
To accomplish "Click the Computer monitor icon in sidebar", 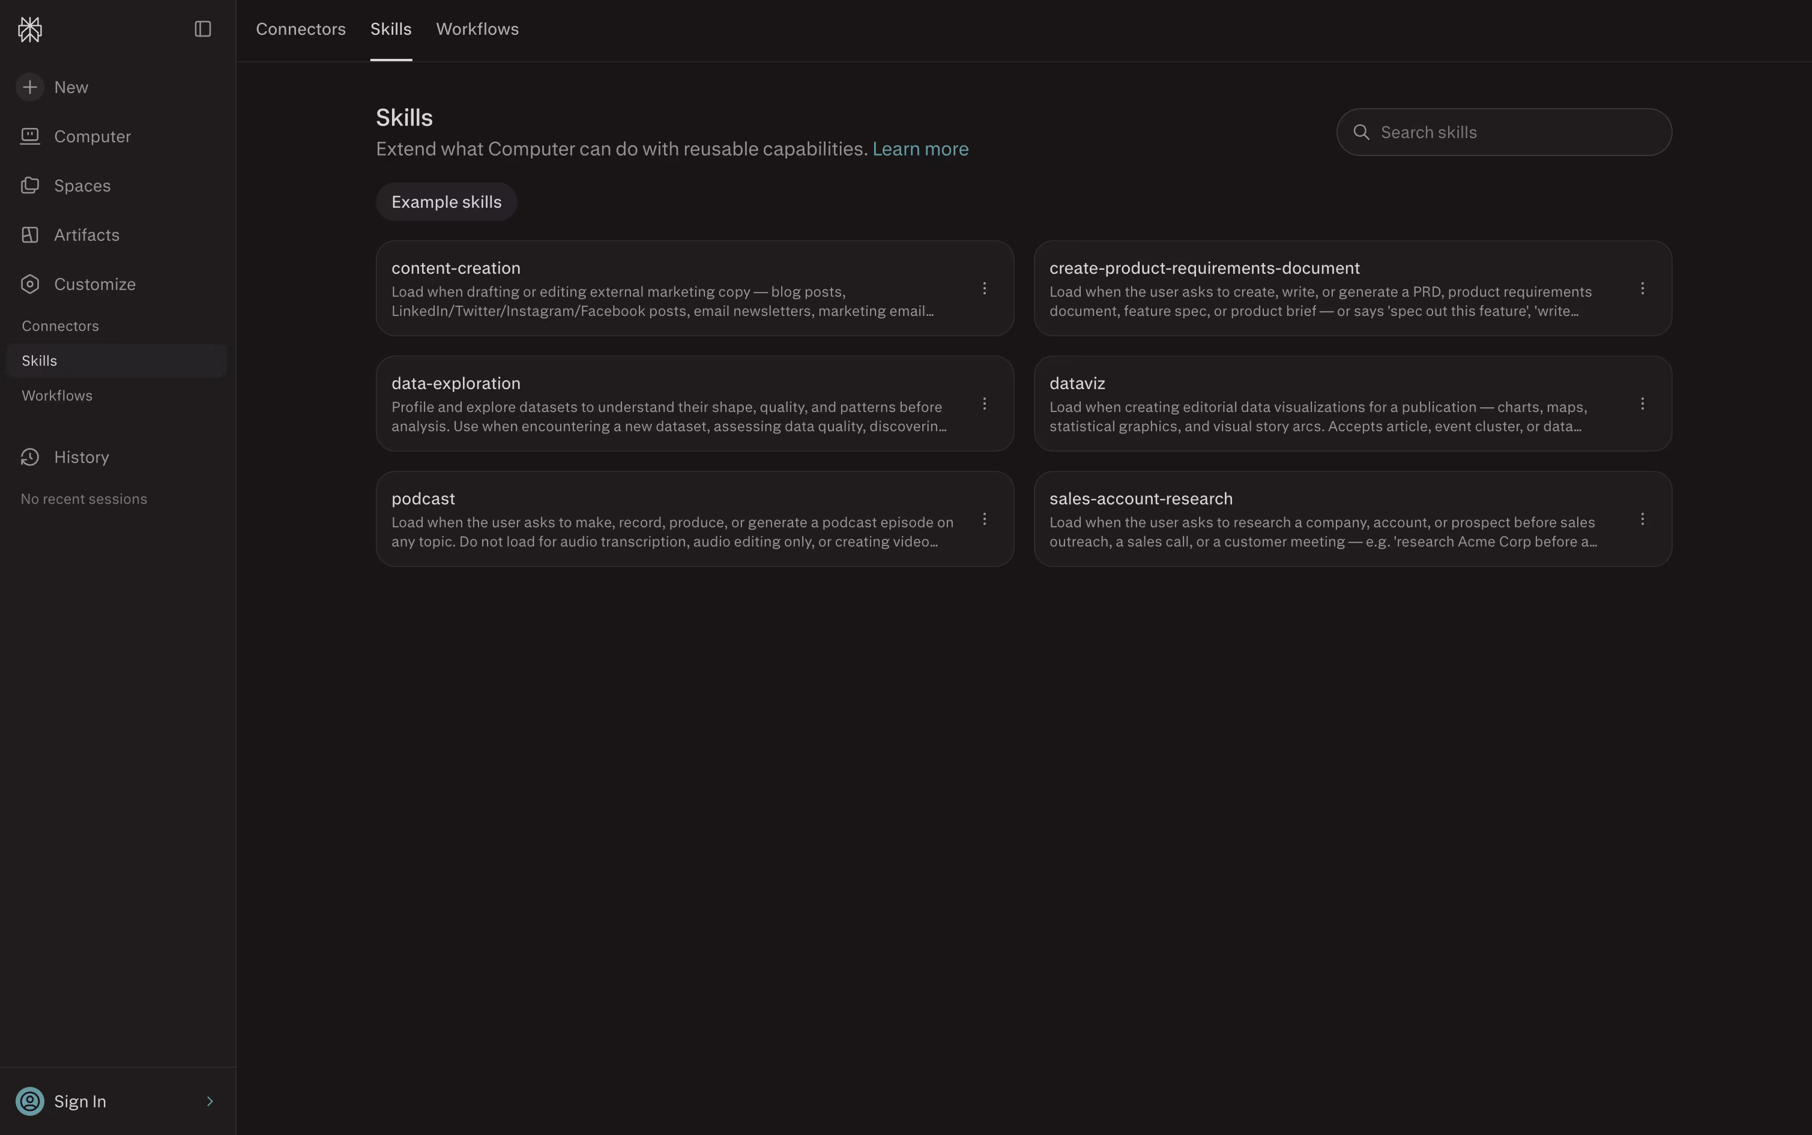I will coord(30,137).
